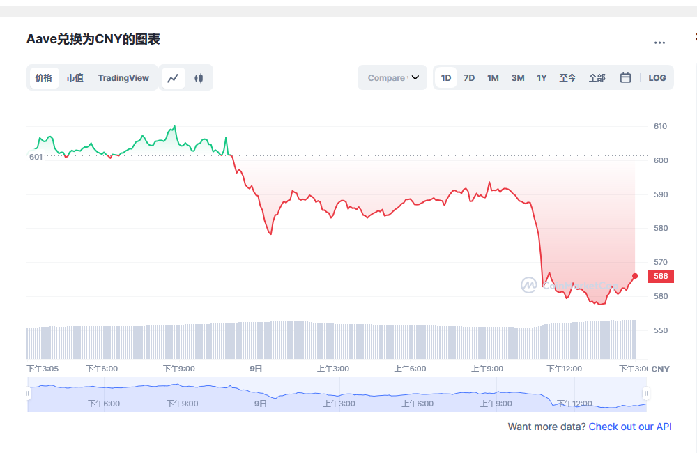Click the chart title Aave兑换为CNY的图表

click(x=93, y=39)
